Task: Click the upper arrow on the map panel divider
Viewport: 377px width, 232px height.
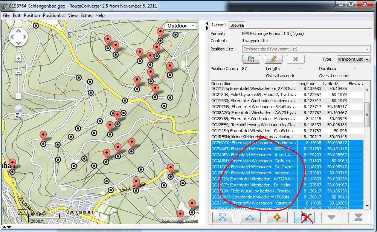Action: [x=207, y=23]
